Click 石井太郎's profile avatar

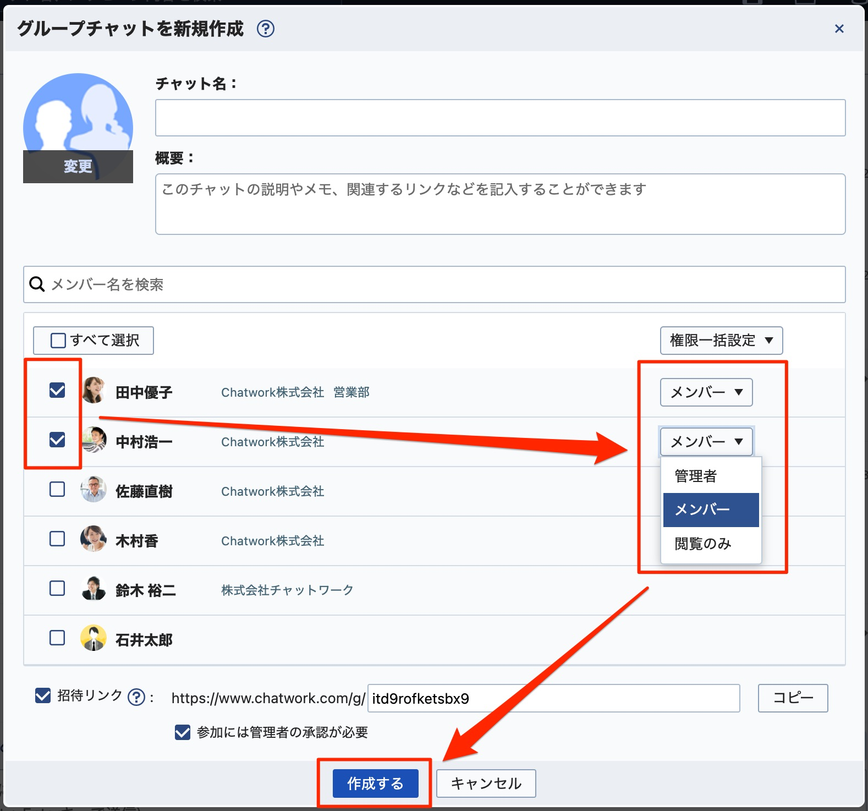94,638
